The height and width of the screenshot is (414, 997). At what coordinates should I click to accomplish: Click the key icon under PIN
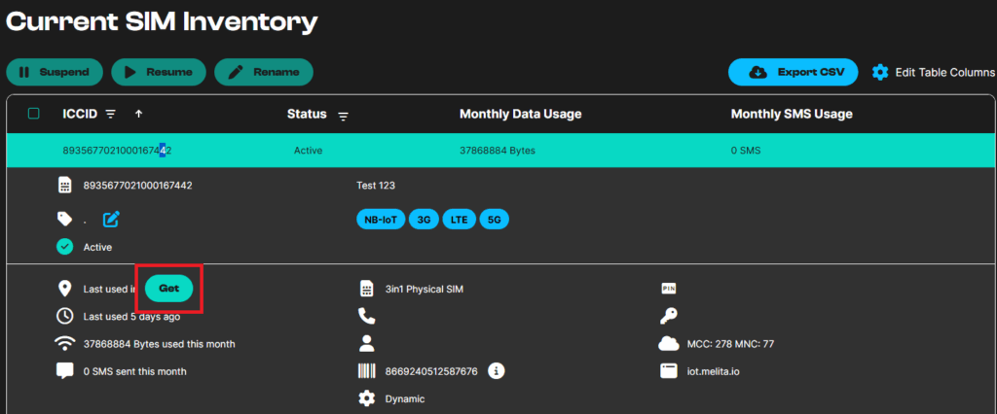(668, 316)
